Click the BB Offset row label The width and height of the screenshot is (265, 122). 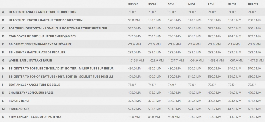(40, 44)
